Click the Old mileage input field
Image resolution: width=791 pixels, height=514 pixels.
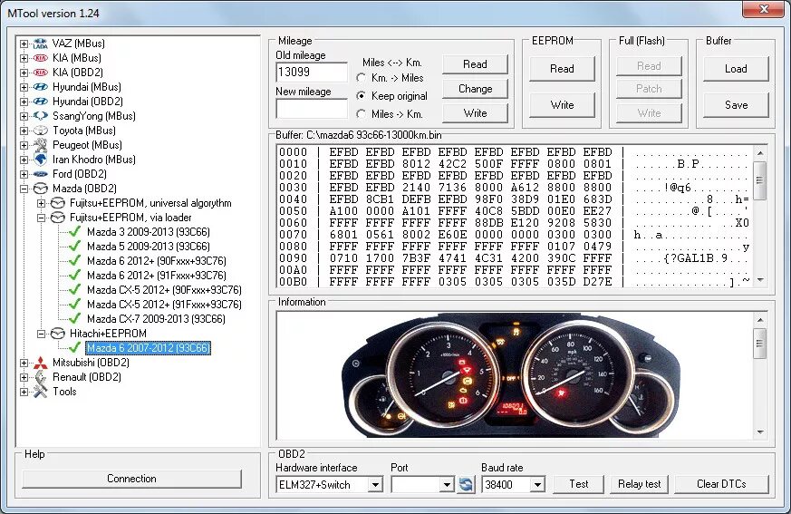point(312,73)
